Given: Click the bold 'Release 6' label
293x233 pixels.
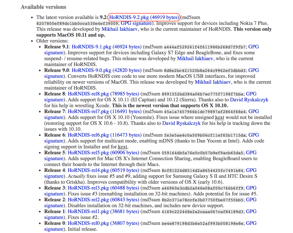Looking at the screenshot, I should tap(54, 135).
